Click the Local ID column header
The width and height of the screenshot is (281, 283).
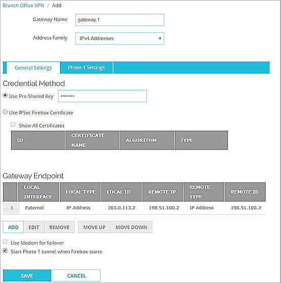[x=122, y=192]
